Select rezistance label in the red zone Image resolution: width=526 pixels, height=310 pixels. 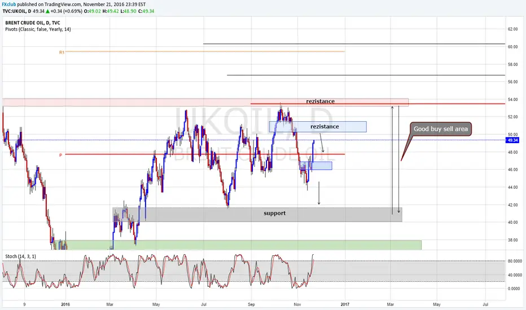(x=321, y=101)
